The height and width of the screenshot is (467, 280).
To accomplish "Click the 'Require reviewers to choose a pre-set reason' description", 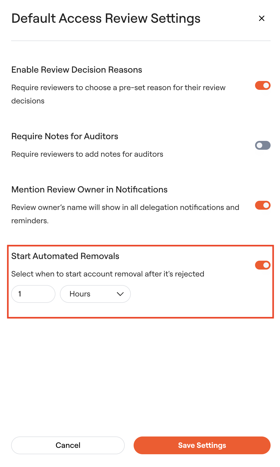I will coord(118,94).
